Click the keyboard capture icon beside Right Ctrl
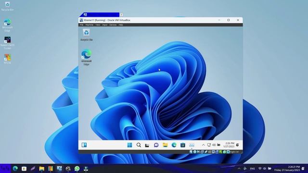Image resolution: width=308 pixels, height=173 pixels. (228, 152)
